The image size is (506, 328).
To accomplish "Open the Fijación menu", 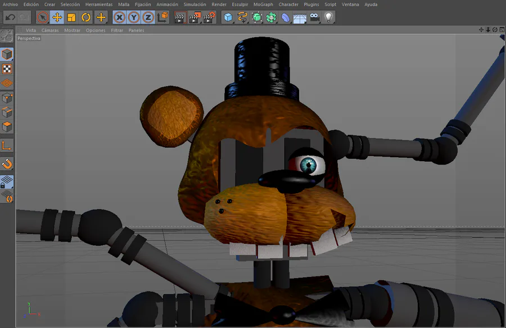I will click(143, 4).
